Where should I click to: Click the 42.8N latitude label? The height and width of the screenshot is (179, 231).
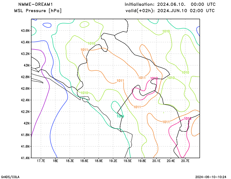pyautogui.click(x=25, y=77)
